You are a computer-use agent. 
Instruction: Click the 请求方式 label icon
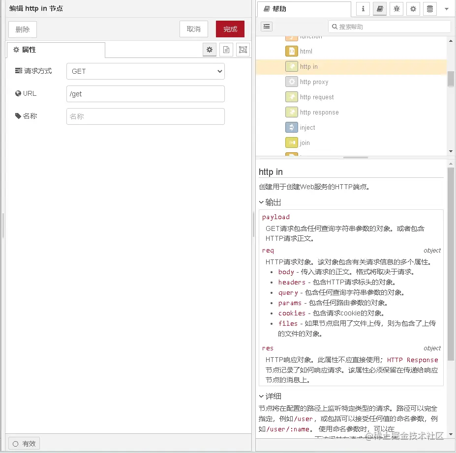[18, 71]
